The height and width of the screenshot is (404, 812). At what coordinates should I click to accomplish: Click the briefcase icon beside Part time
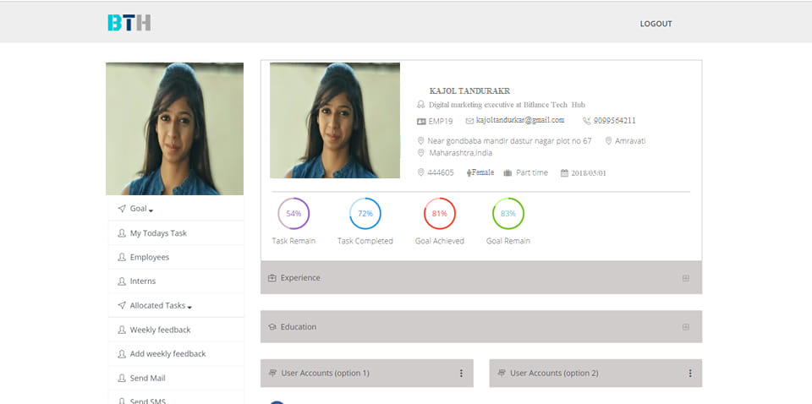pyautogui.click(x=507, y=172)
